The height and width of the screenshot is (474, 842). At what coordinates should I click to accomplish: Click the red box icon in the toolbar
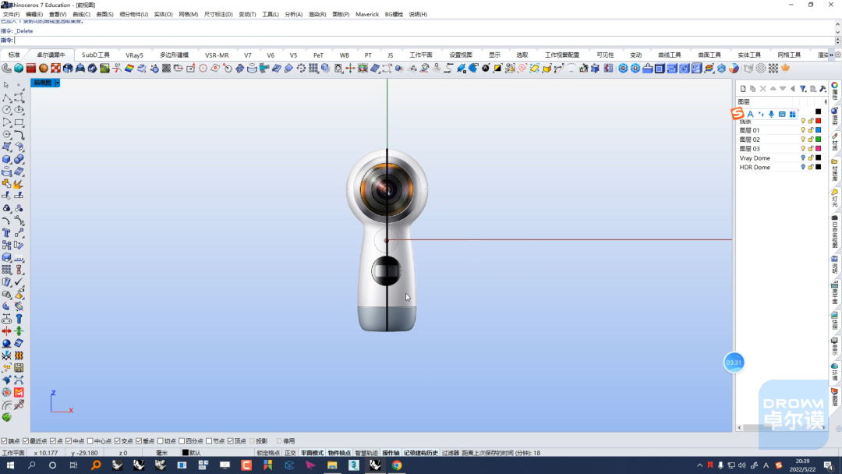(31, 68)
